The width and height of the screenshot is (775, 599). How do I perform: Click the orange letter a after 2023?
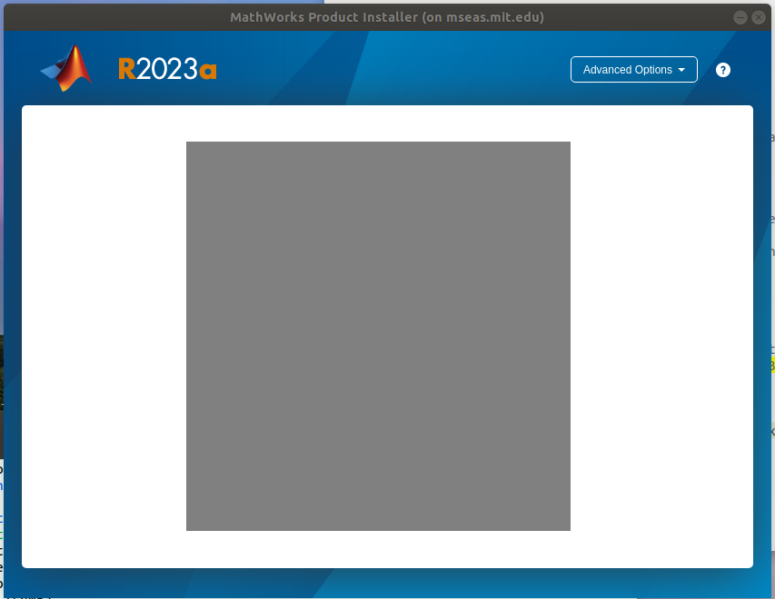tap(208, 72)
